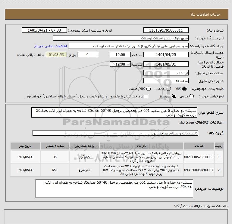Click the request creator name field

tap(128, 46)
